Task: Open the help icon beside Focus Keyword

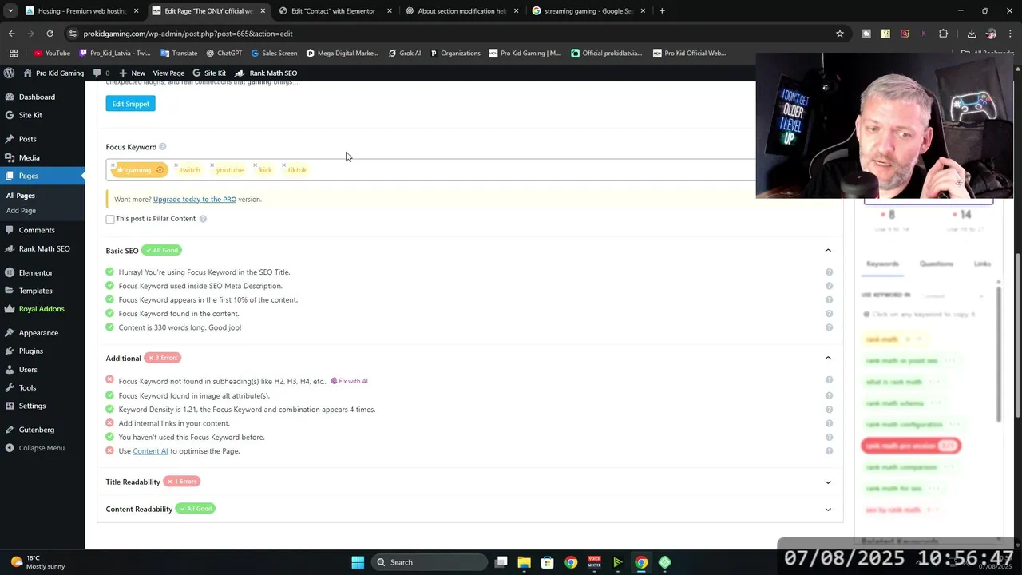Action: tap(162, 147)
